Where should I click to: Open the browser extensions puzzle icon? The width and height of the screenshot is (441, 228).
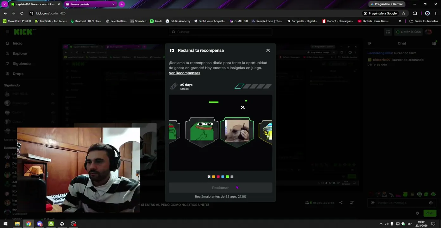tap(415, 13)
